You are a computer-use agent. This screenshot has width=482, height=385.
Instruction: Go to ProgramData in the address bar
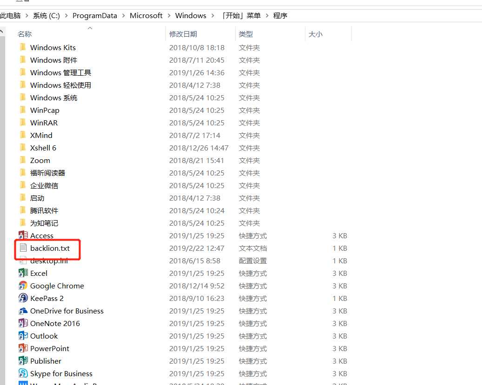click(95, 15)
